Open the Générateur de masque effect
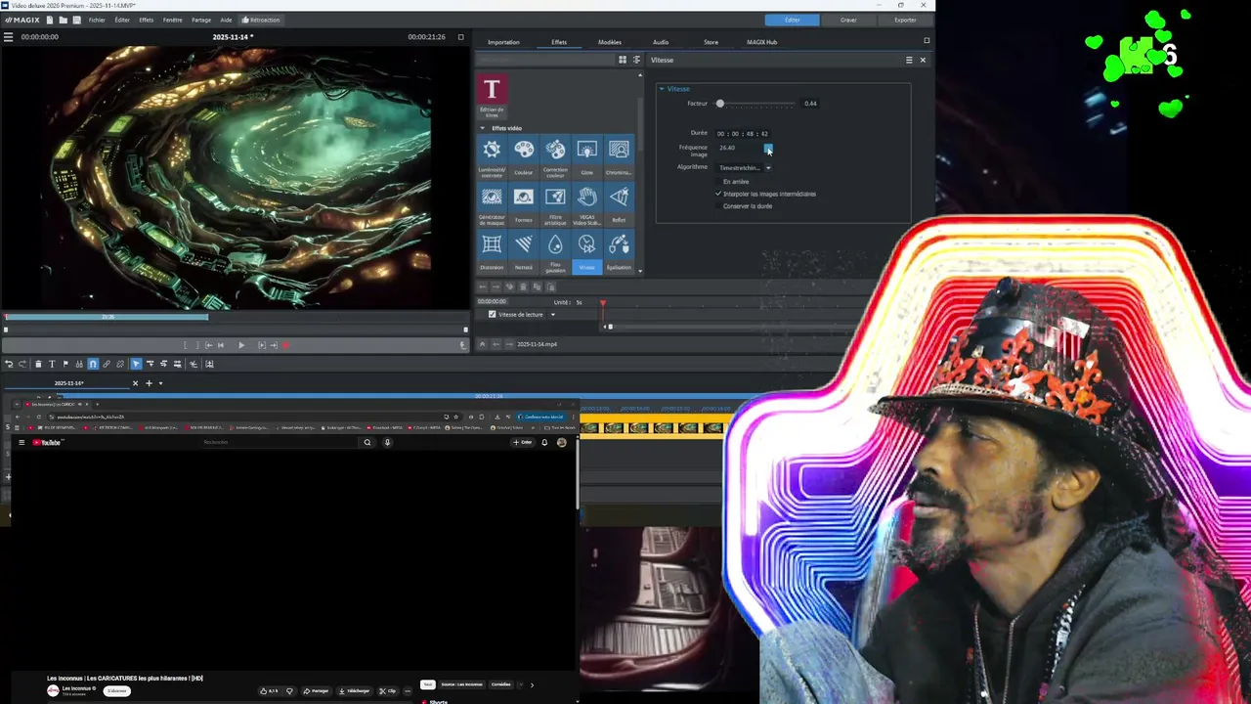Viewport: 1251px width, 704px height. coord(492,204)
